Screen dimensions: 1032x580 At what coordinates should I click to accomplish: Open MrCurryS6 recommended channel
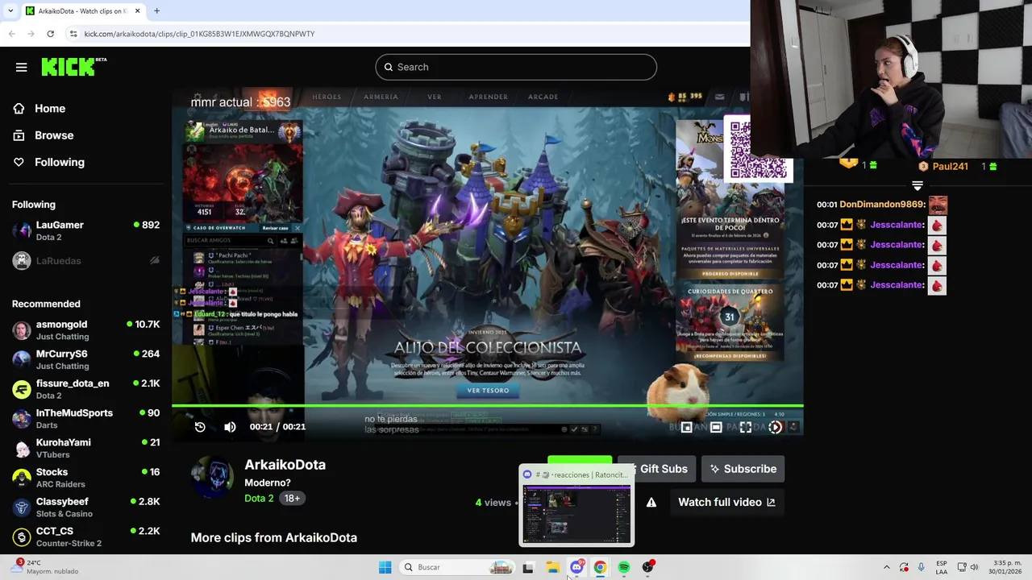click(85, 360)
